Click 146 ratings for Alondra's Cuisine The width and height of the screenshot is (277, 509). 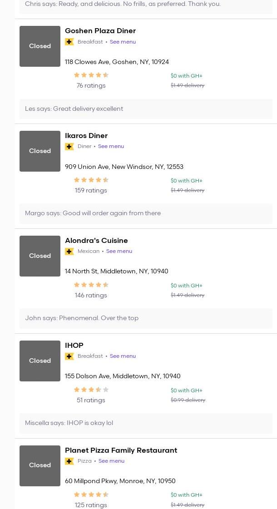coord(91,296)
